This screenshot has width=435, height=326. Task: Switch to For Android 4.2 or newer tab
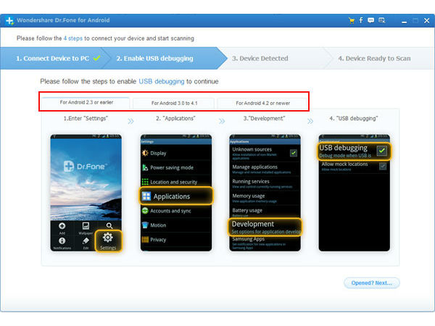click(262, 103)
